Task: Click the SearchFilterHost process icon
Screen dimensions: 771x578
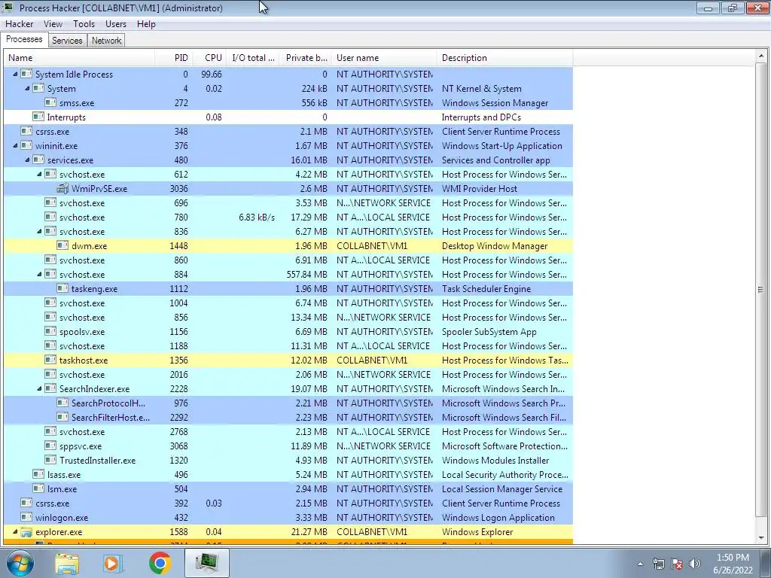Action: point(62,417)
